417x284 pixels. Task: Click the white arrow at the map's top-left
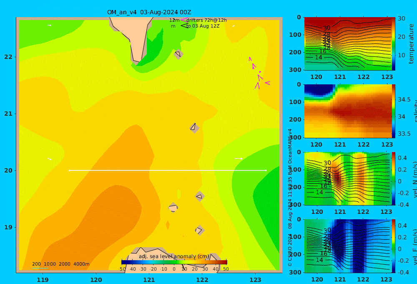(49, 25)
